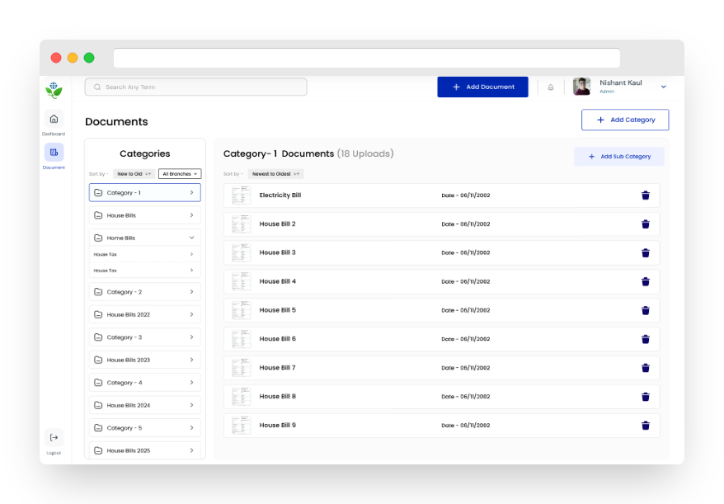Click the green leaf app logo
The height and width of the screenshot is (504, 724).
tap(54, 89)
